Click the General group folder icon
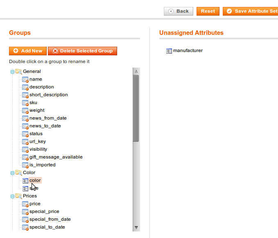The height and width of the screenshot is (238, 278). pos(18,71)
